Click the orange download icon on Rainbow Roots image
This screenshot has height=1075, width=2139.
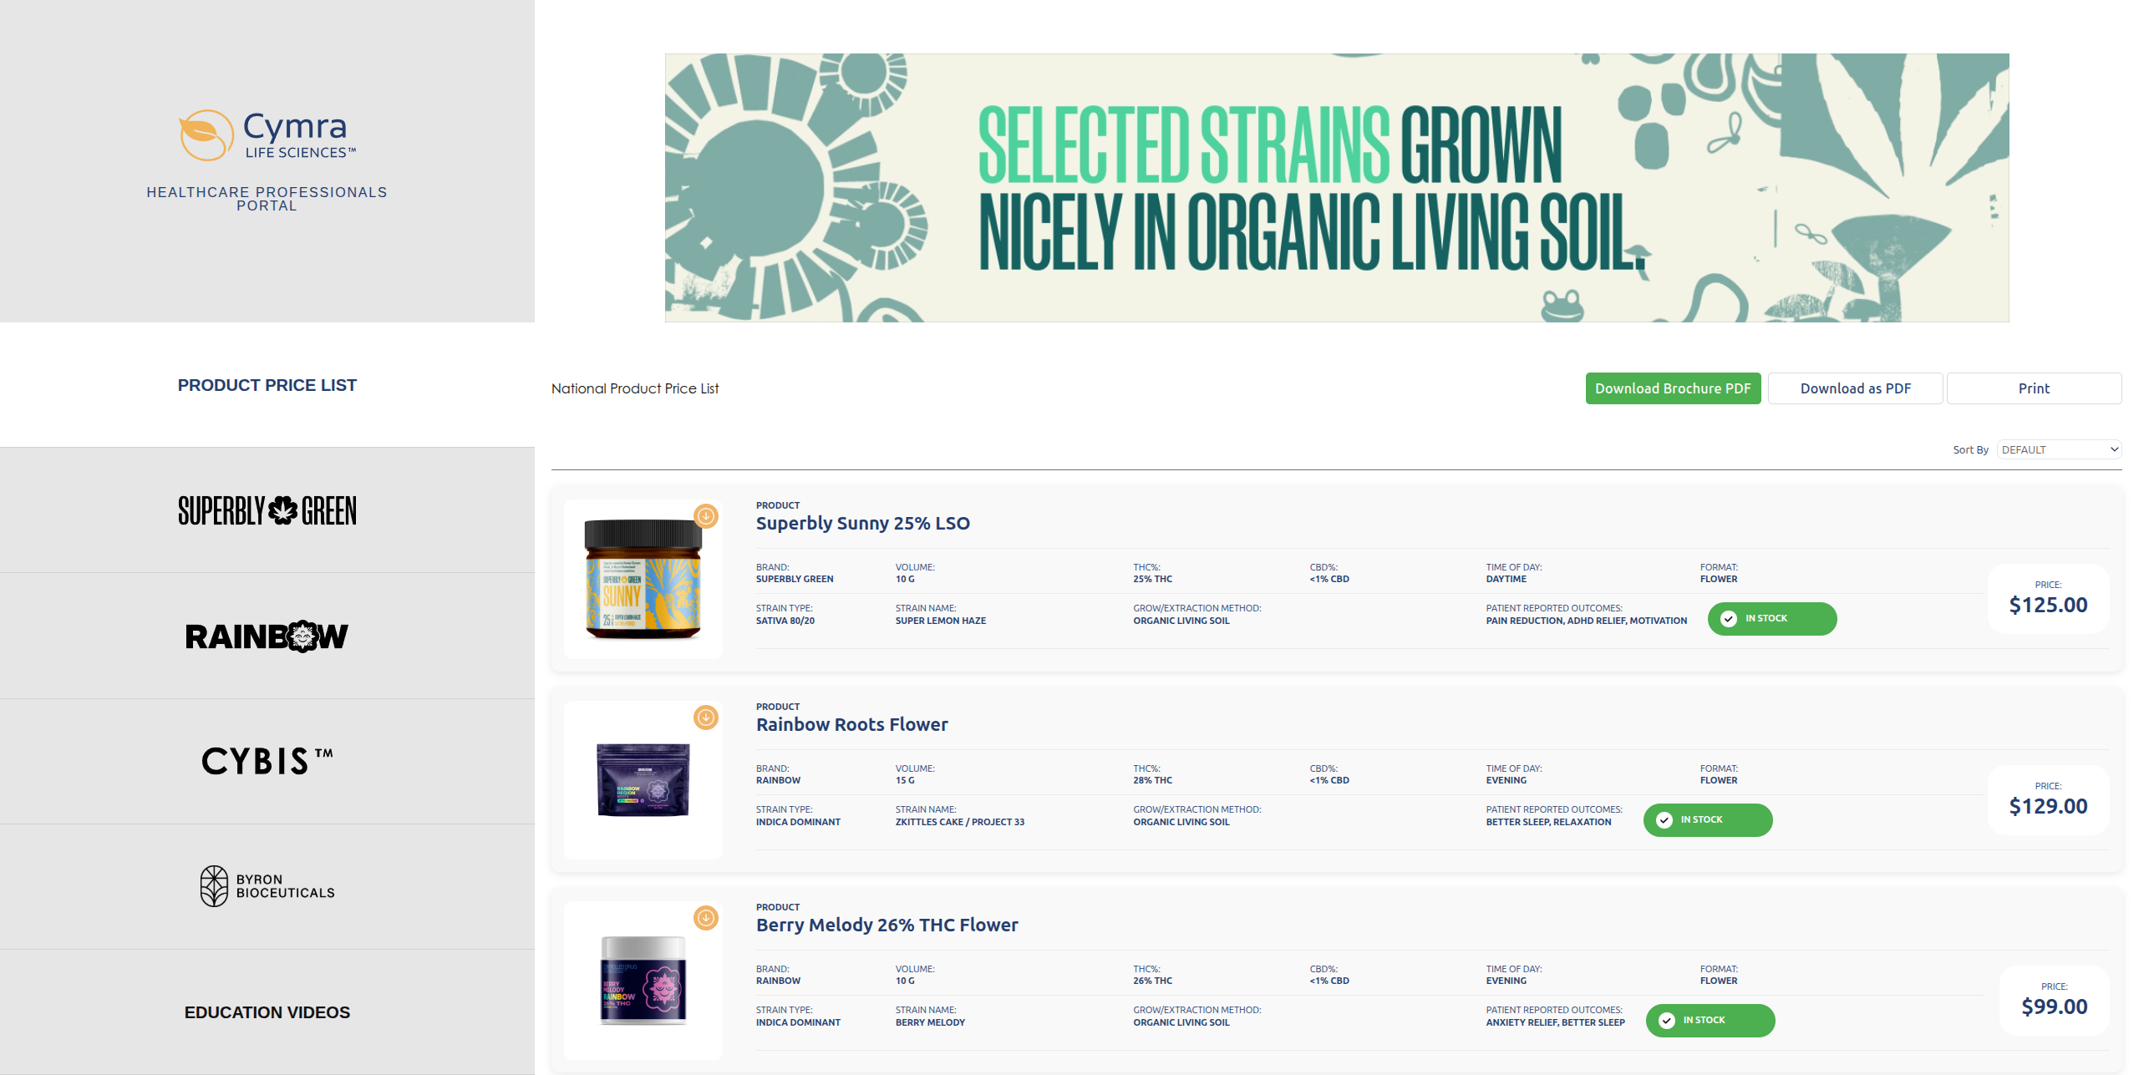coord(706,718)
